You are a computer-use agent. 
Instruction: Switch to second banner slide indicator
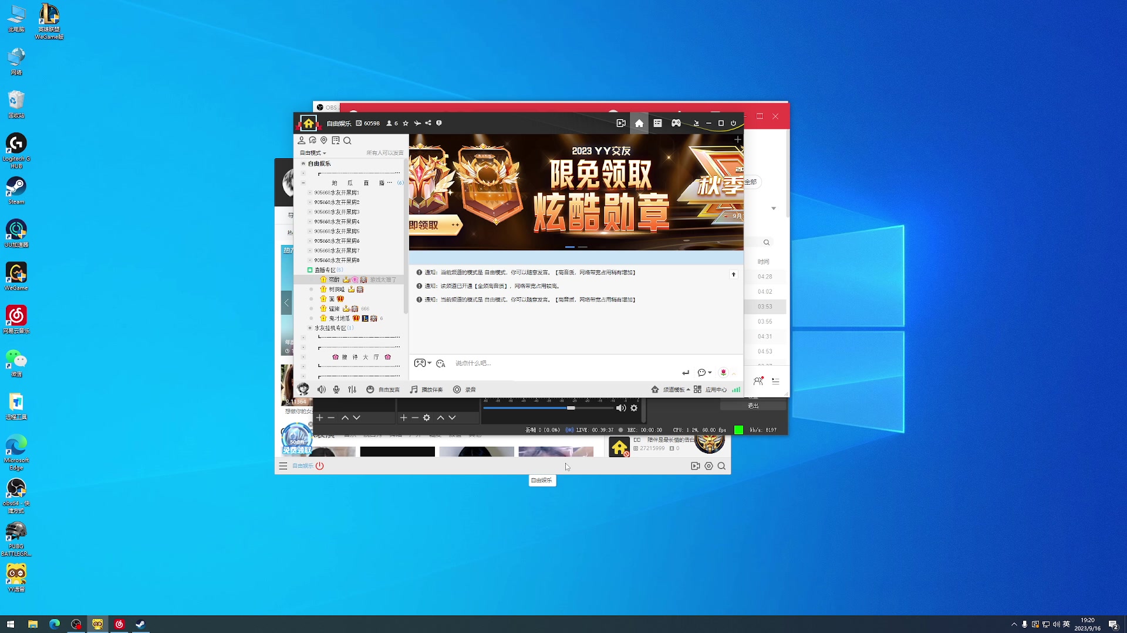583,247
